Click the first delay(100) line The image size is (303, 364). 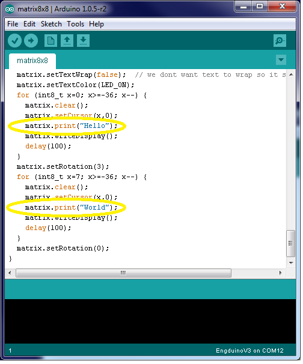[48, 146]
